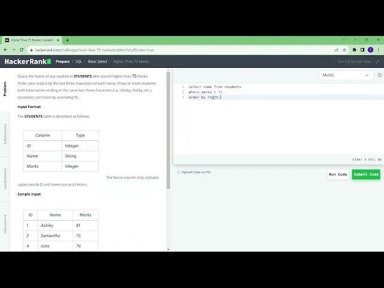Go to Basic Select in breadcrumb
The height and width of the screenshot is (288, 384).
[97, 61]
